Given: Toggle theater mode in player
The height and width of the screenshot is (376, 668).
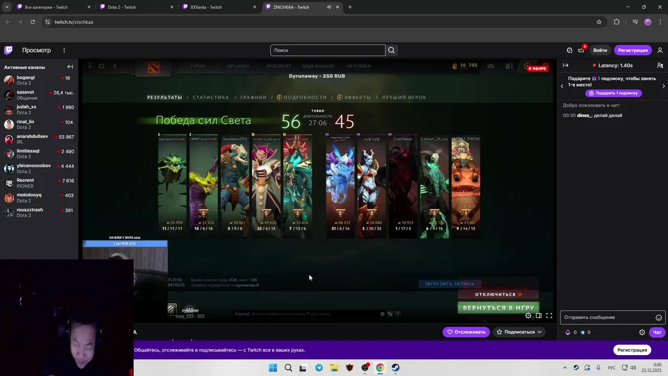Looking at the screenshot, I should click(539, 315).
